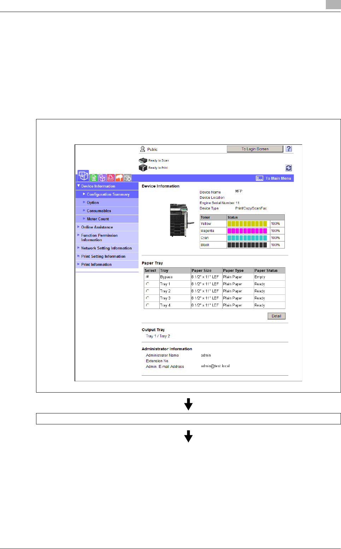Open the Information tab icon

(x=83, y=175)
